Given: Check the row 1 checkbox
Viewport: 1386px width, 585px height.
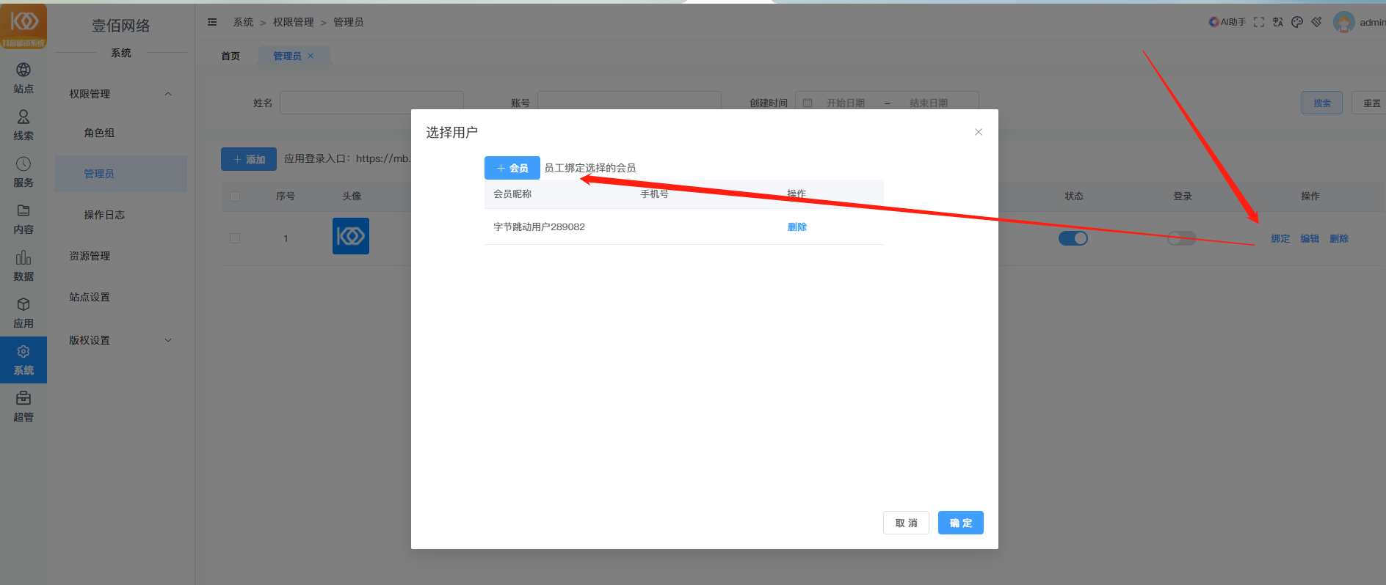Looking at the screenshot, I should point(235,238).
